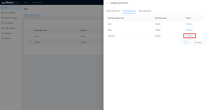Image resolution: width=207 pixels, height=110 pixels.
Task: Click the Roles General policy tag
Action: click(158, 30)
